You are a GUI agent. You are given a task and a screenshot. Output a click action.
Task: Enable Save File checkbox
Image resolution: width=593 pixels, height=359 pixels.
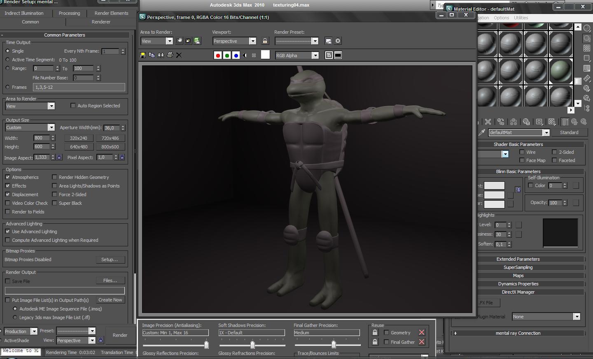(7, 281)
